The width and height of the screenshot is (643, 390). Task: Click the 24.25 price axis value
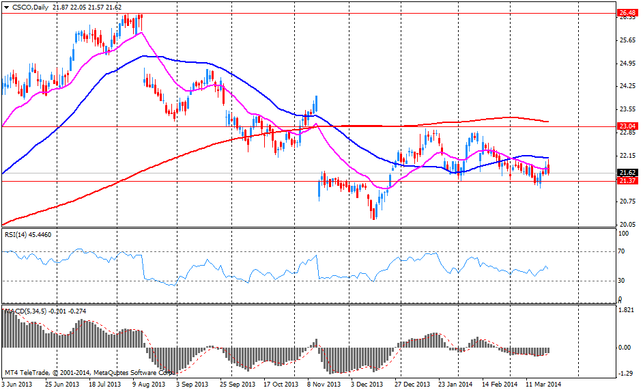click(628, 86)
